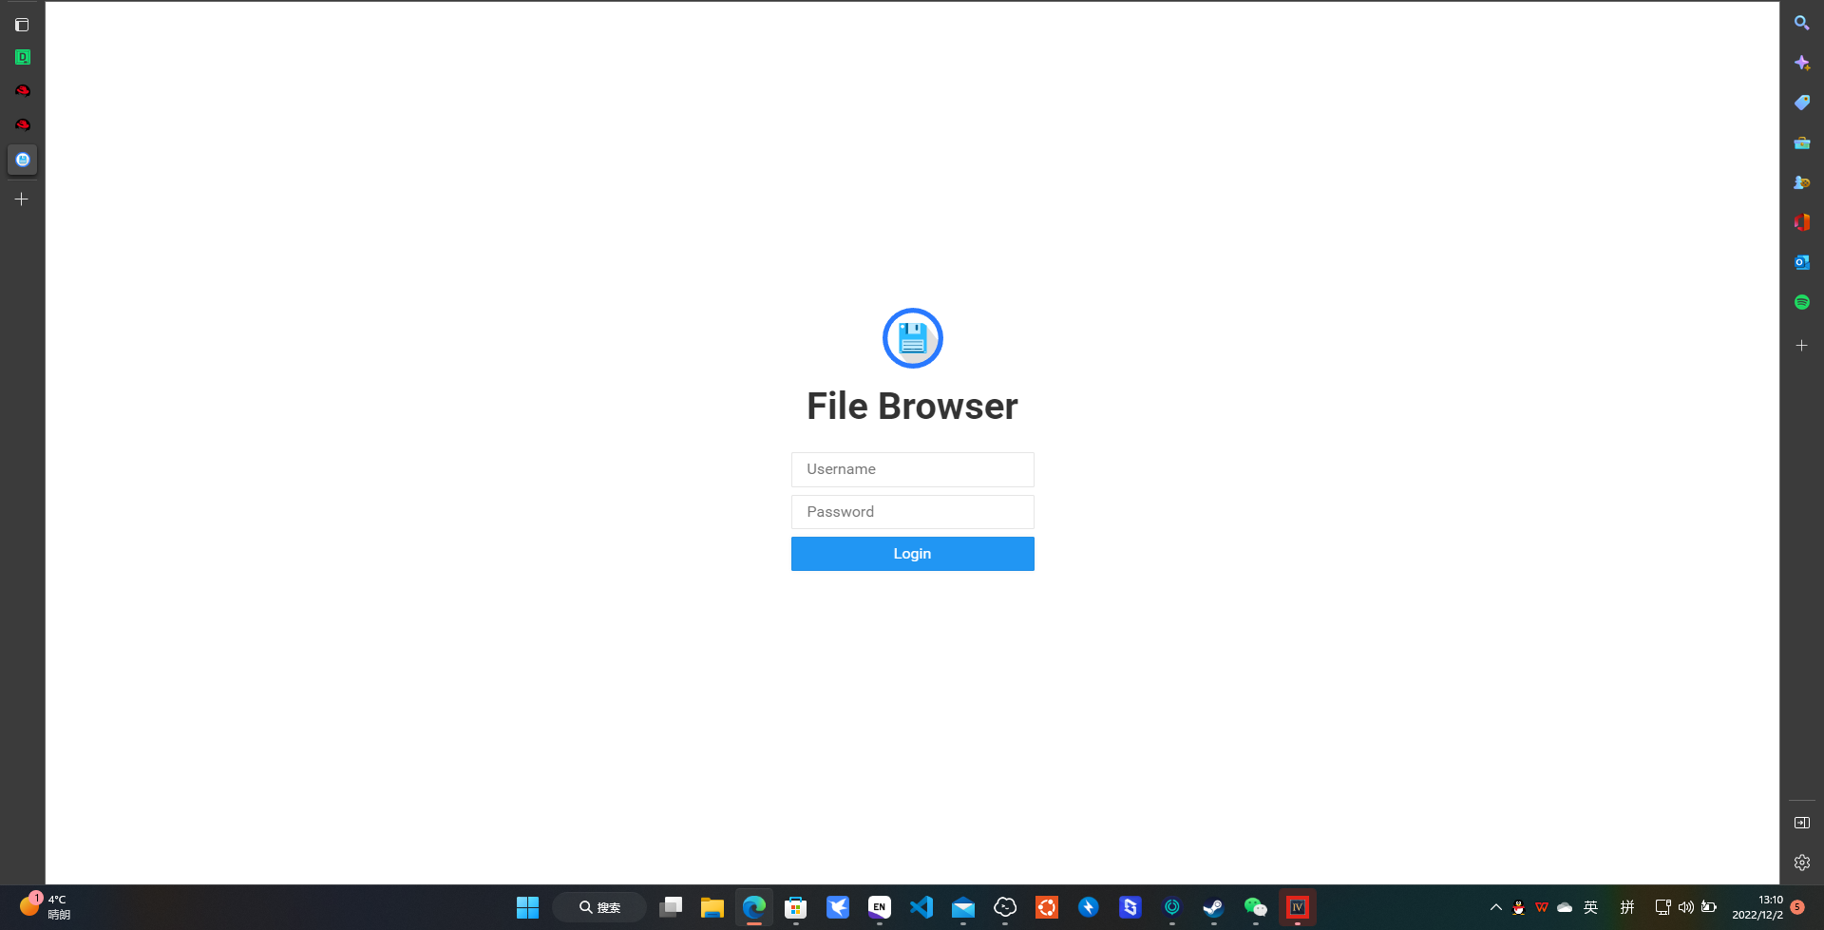Launch Copilot from the Edge sidebar
This screenshot has width=1824, height=930.
(x=1802, y=62)
